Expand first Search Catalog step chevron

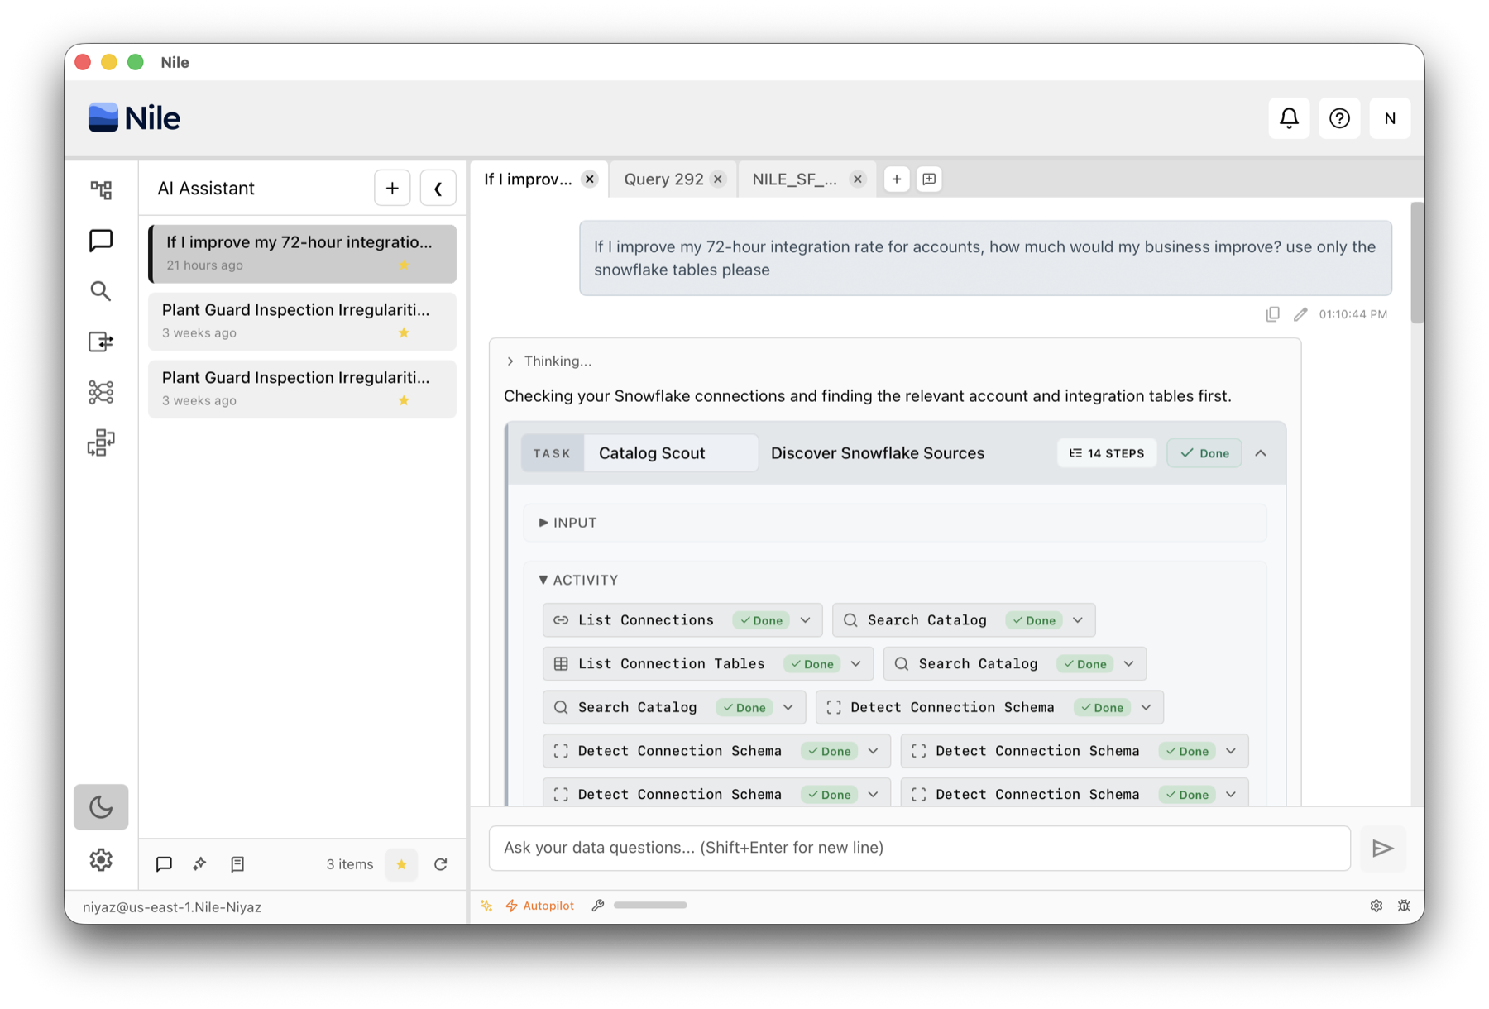click(1078, 620)
